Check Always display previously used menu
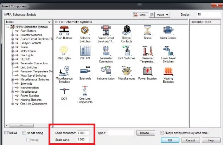The height and width of the screenshot is (145, 223). (162, 133)
